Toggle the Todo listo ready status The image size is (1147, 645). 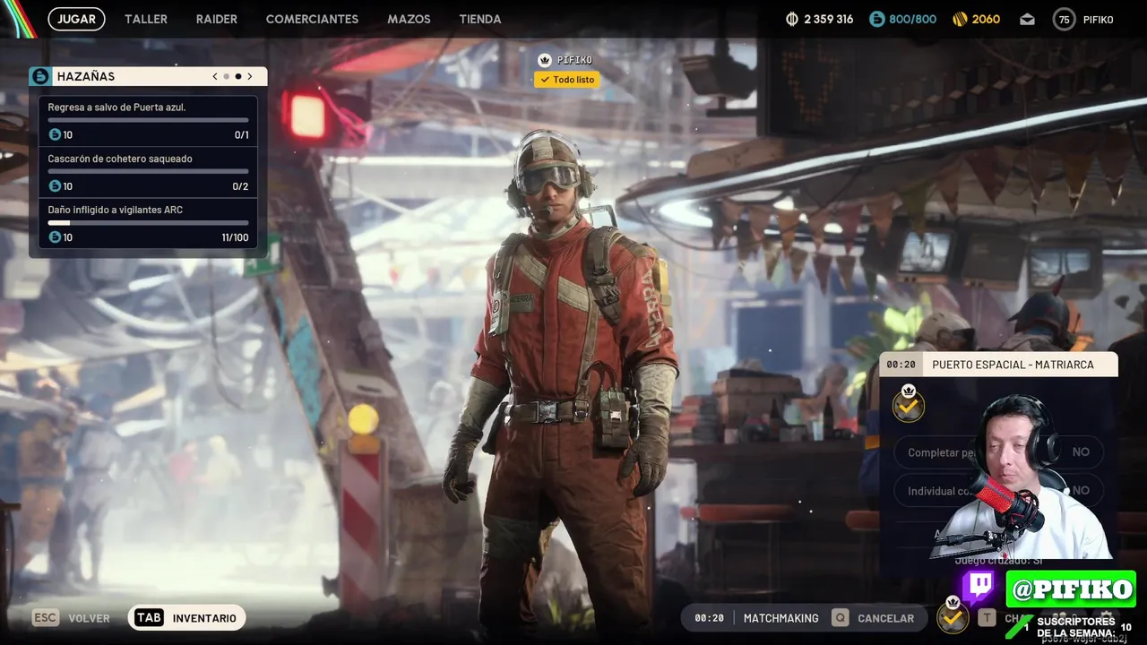566,80
